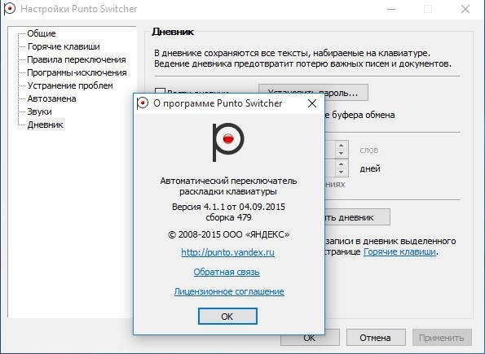Select Общие in settings tree
This screenshot has width=485, height=354.
pos(42,33)
